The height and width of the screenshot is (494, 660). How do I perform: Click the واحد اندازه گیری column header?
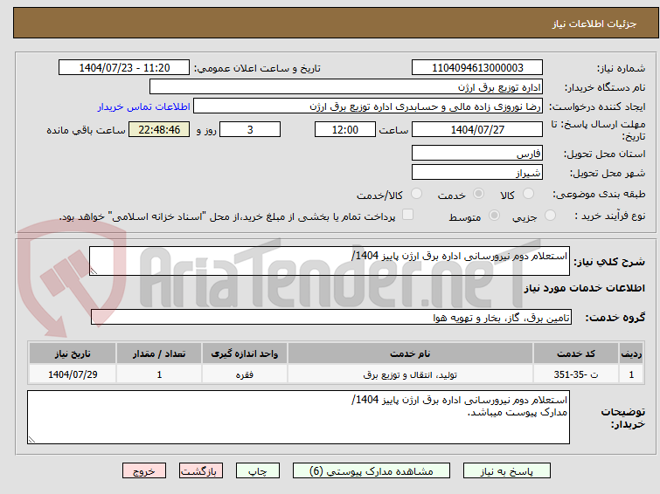click(245, 353)
